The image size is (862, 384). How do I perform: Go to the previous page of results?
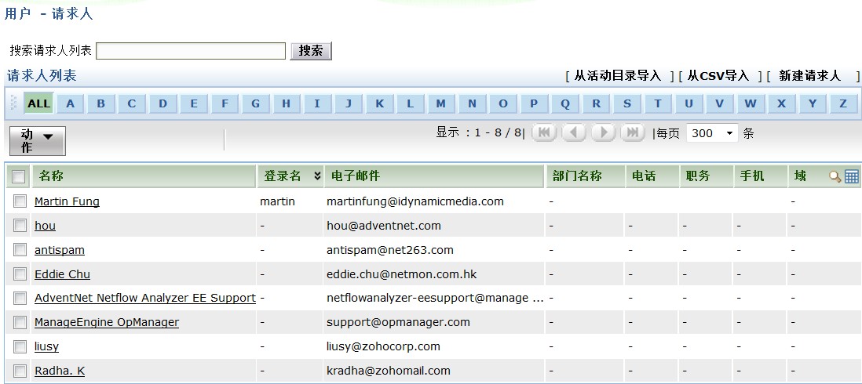coord(573,132)
